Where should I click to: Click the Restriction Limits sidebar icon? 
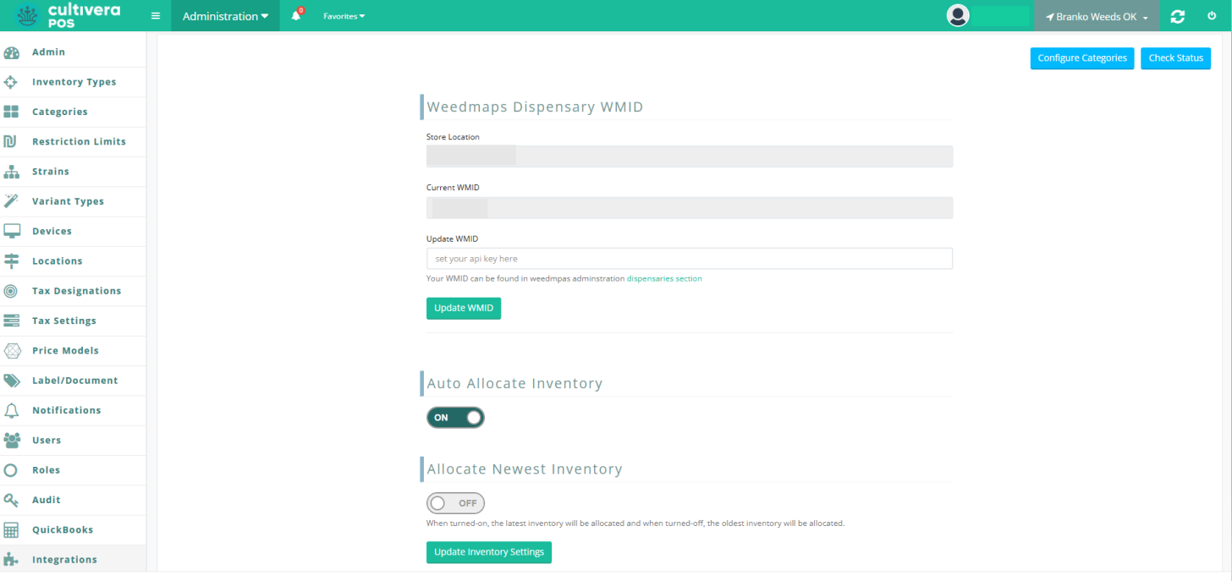pyautogui.click(x=11, y=141)
